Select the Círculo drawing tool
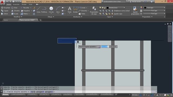The height and width of the screenshot is (97, 173). (x=51, y=9)
